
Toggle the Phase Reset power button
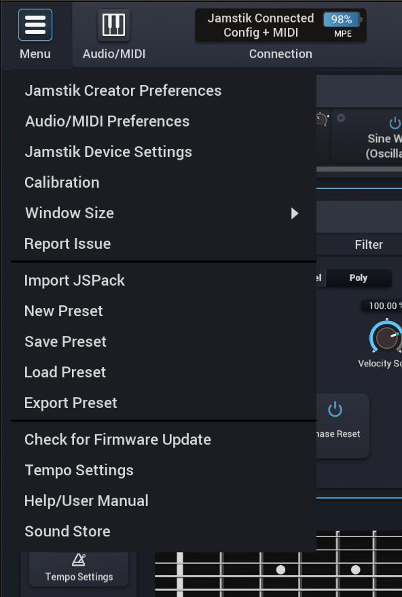point(335,409)
